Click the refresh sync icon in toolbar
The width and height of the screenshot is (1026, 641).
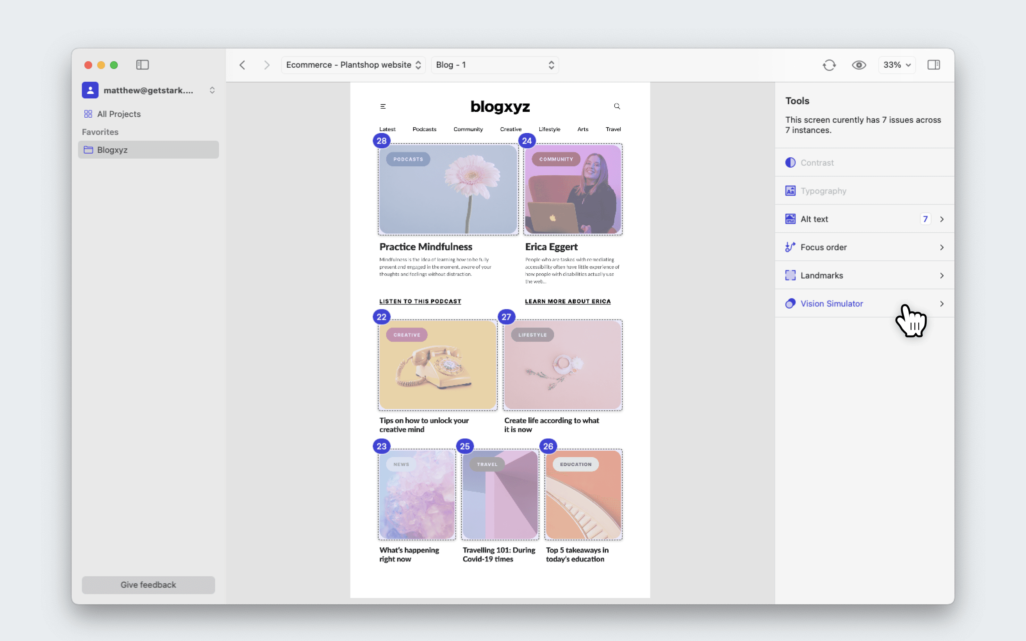coord(829,65)
